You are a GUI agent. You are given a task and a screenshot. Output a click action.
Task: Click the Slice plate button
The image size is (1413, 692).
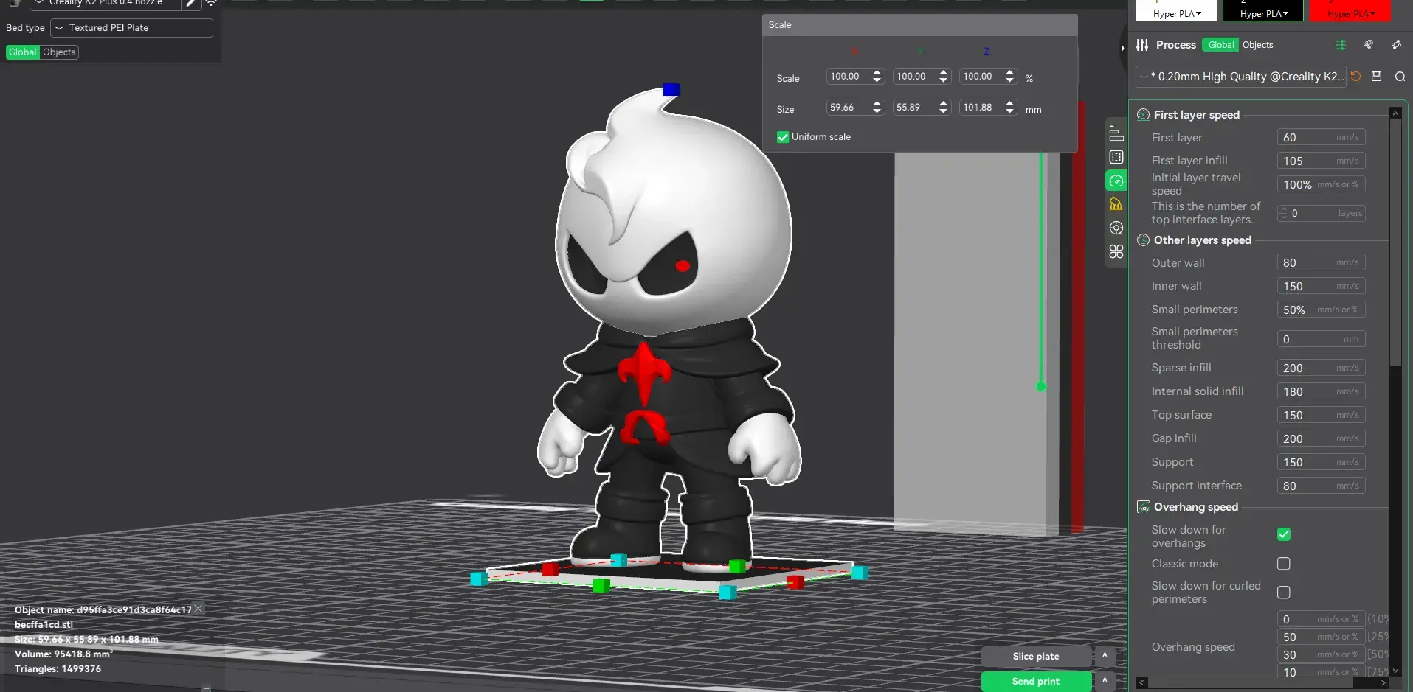[x=1036, y=656]
